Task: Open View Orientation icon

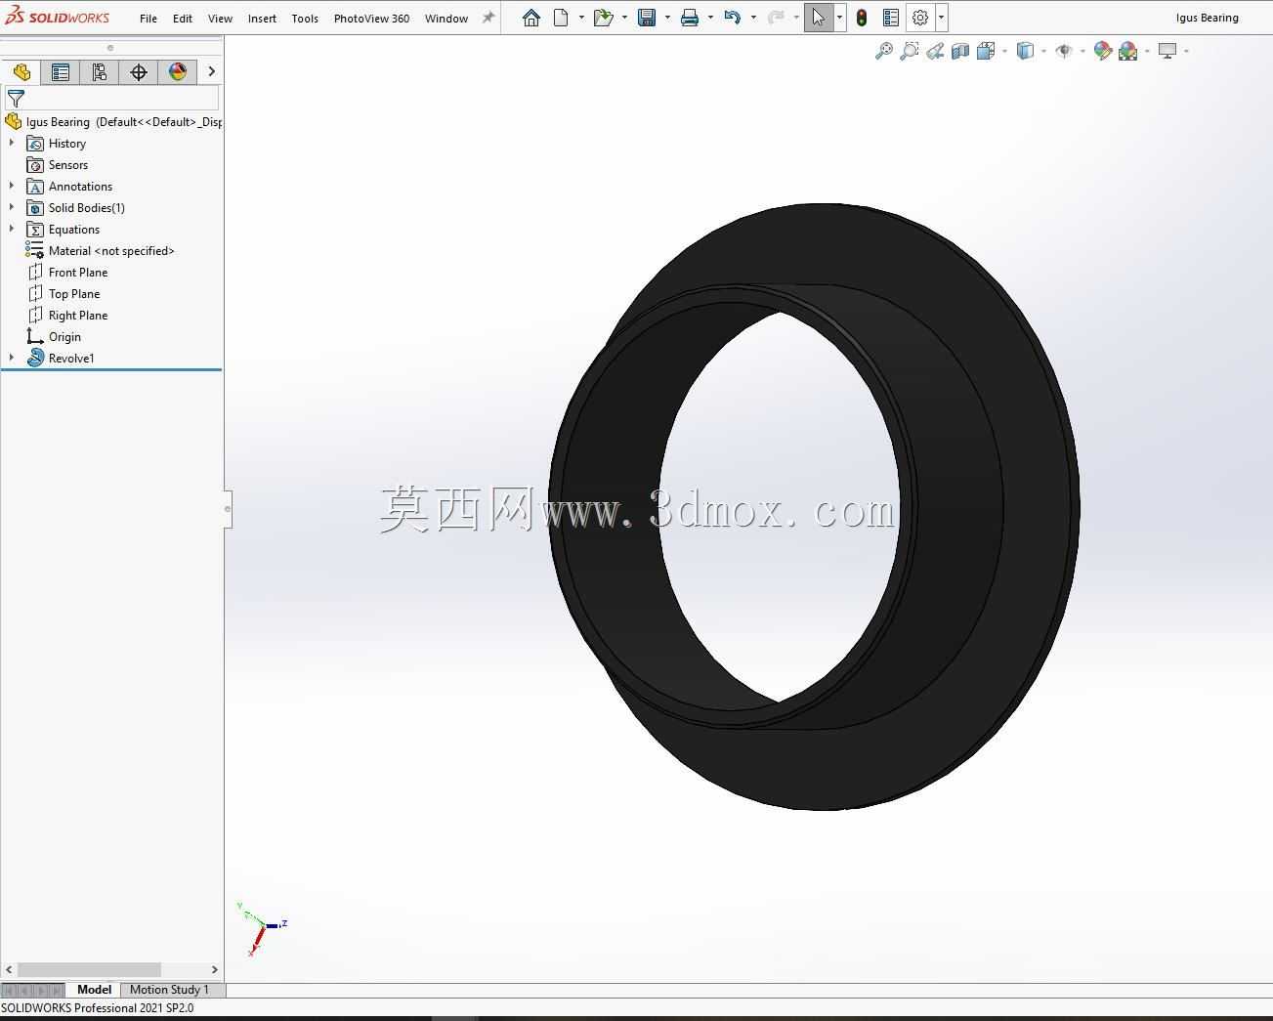Action: [985, 51]
